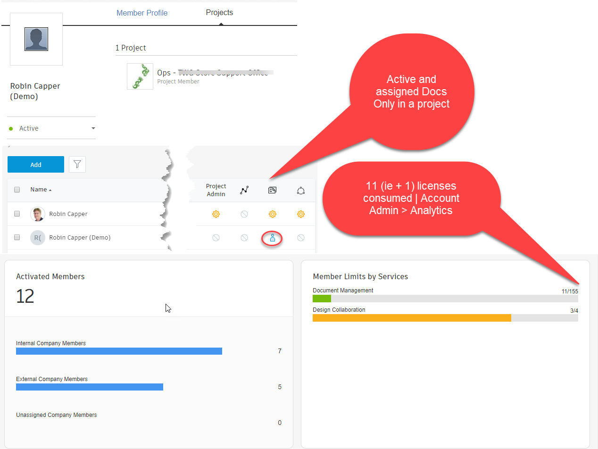Click Document Management user icon for Demo member

point(273,238)
